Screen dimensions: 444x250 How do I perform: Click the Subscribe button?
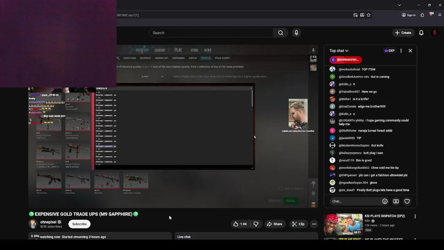tap(79, 224)
